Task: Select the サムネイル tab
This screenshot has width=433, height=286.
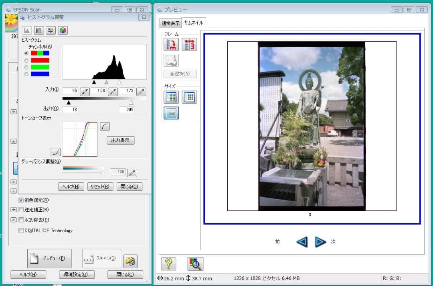Action: pos(193,23)
